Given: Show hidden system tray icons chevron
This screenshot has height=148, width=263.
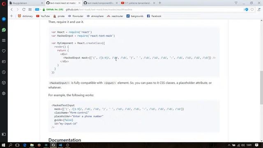Looking at the screenshot, I should coord(229,145).
